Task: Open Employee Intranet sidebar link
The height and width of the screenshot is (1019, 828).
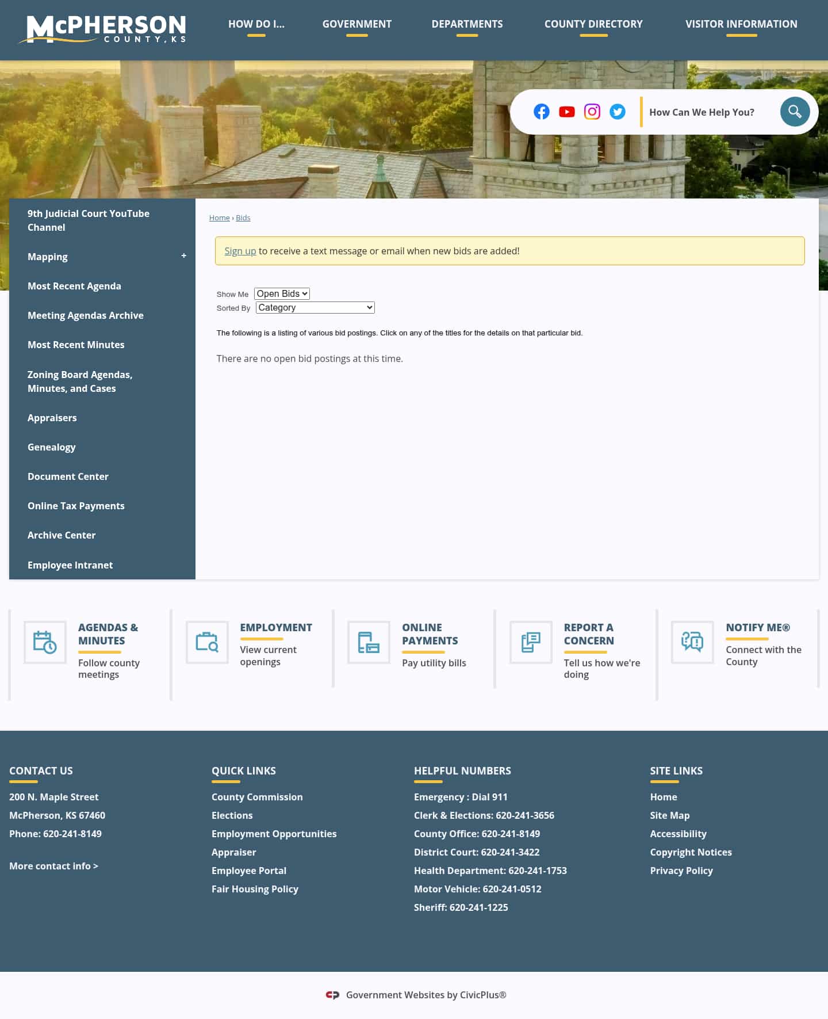Action: 102,565
